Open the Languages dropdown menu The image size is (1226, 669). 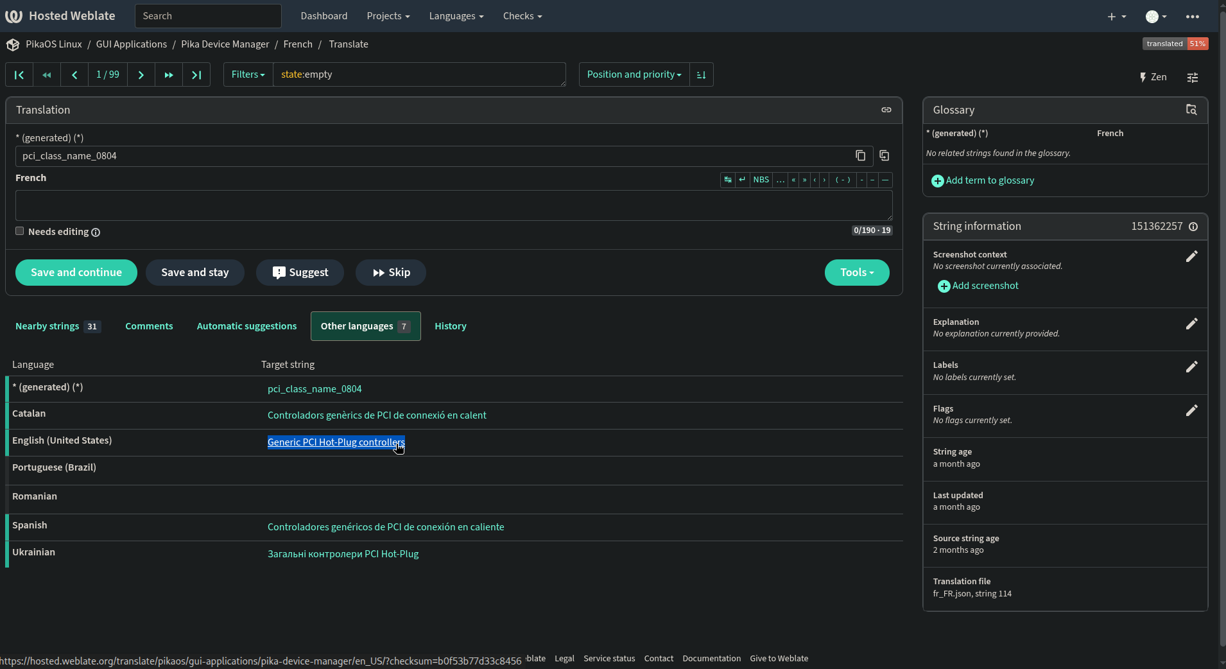point(456,16)
